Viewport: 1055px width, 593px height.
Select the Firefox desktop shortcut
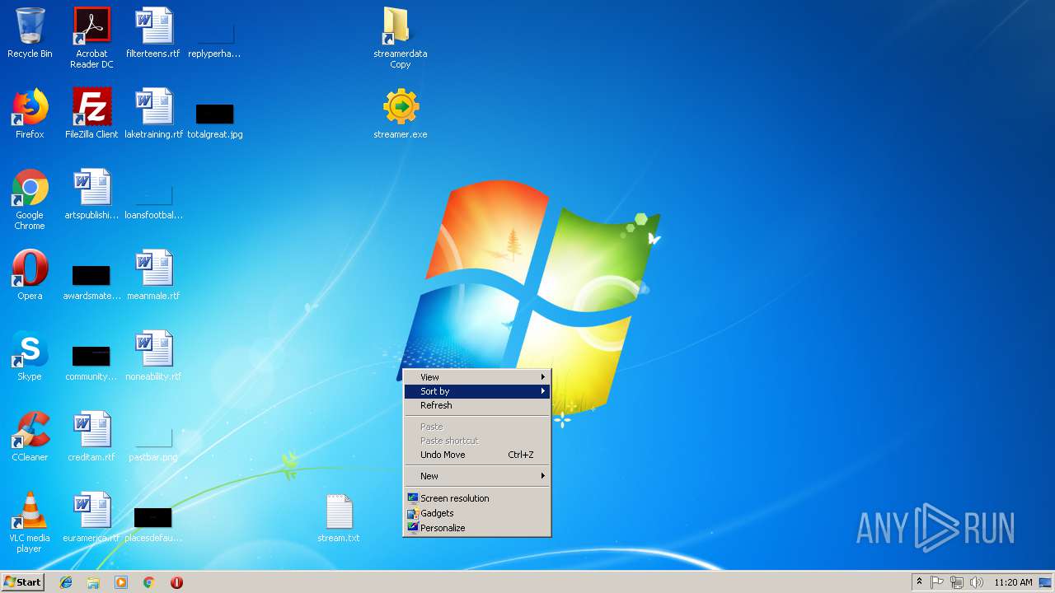click(30, 114)
